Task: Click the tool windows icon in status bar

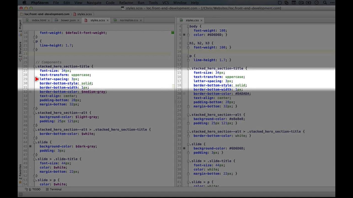Action: [20, 194]
